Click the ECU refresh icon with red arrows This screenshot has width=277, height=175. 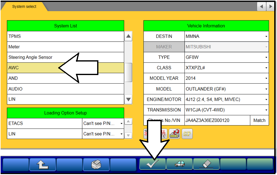point(175,133)
